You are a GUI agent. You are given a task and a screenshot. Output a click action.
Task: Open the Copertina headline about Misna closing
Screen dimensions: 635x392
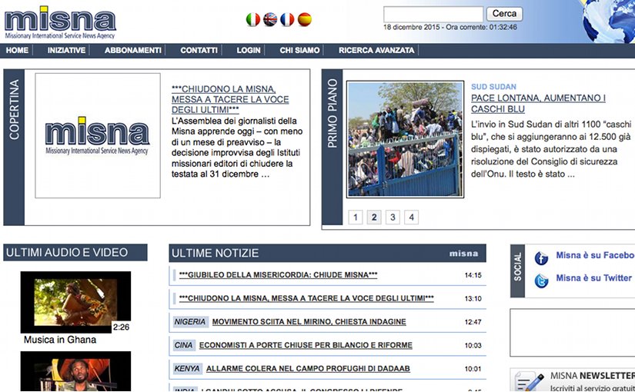tap(230, 99)
